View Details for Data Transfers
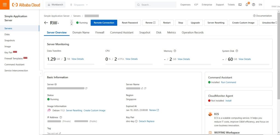This screenshot has height=135, width=280. [x=77, y=59]
